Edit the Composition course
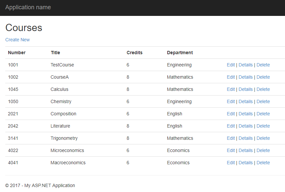 [x=231, y=114]
